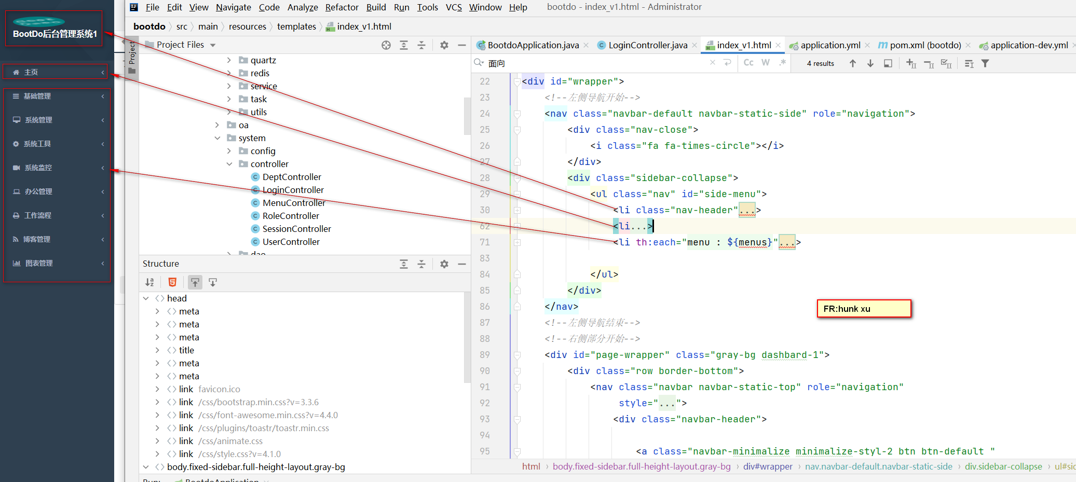Collapse the controller folder
This screenshot has height=482, width=1076.
pos(229,164)
